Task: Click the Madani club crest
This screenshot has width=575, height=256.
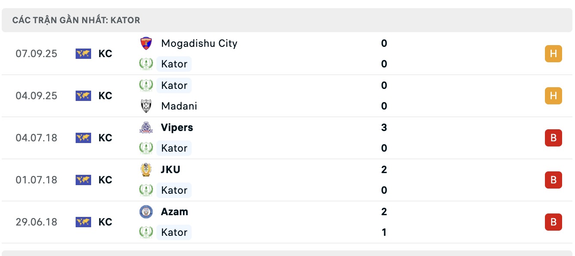Action: tap(146, 106)
